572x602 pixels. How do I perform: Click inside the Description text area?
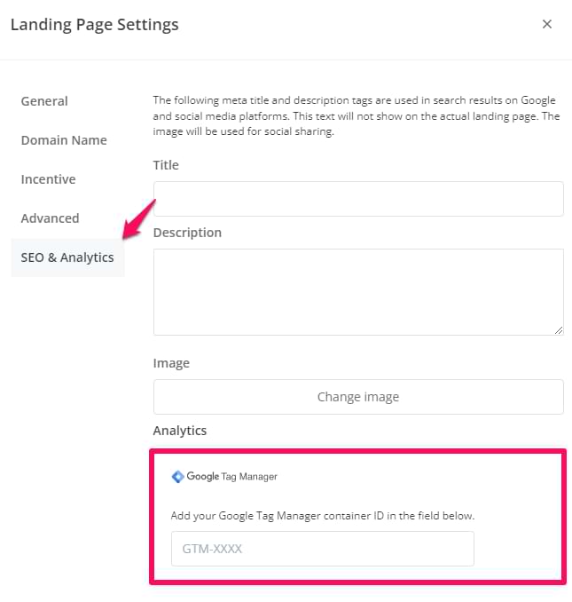(x=358, y=291)
